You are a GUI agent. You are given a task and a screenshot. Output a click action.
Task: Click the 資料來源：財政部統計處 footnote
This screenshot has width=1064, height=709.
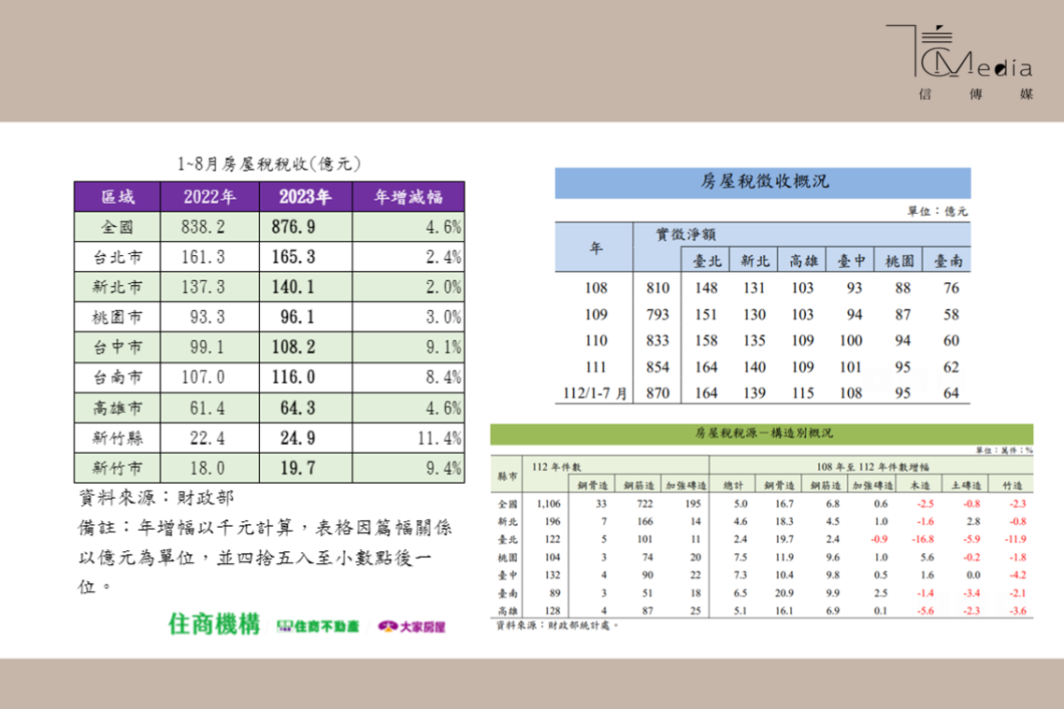point(557,625)
